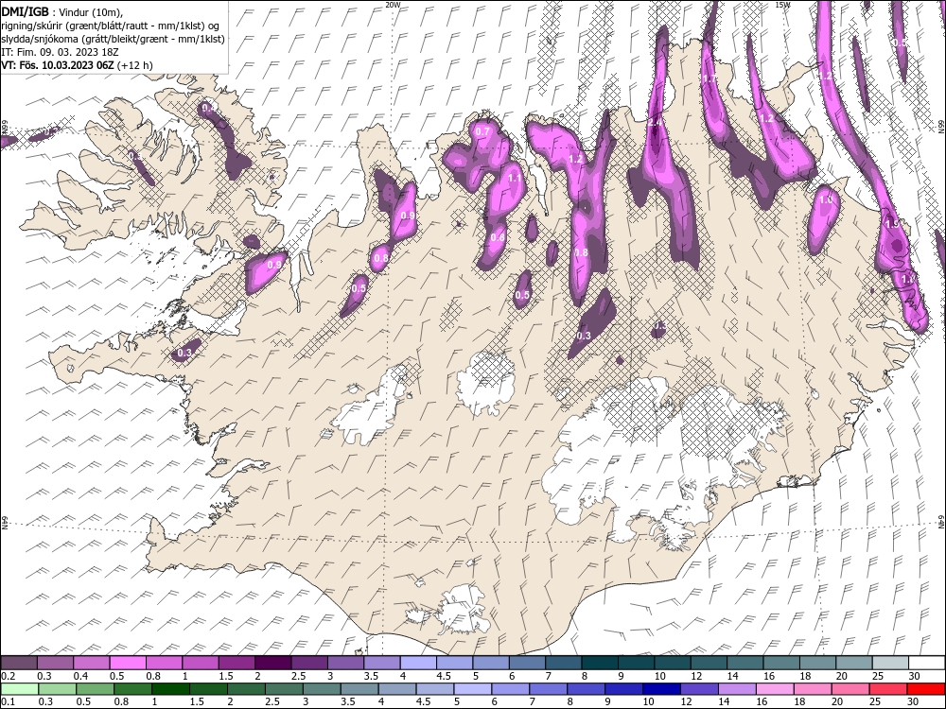
Task: Click the 'VT: Fös. 10.03.2023 06Z' valid time
Action: click(x=58, y=65)
